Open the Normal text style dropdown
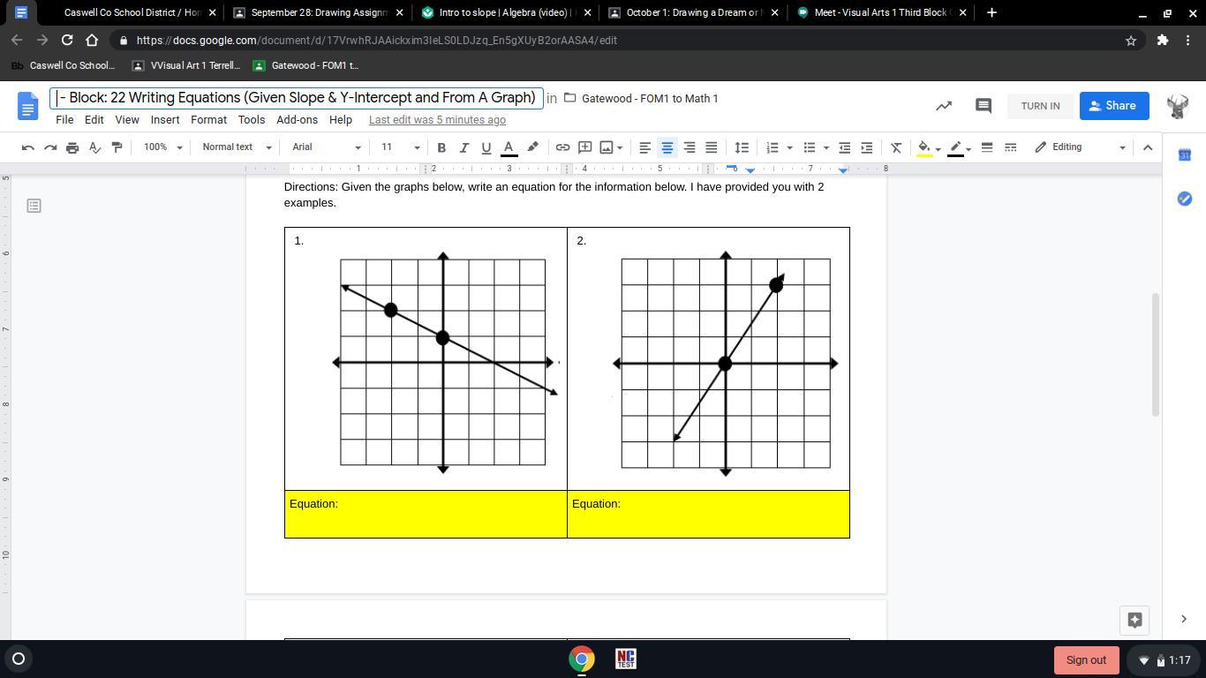1206x678 pixels. [236, 147]
